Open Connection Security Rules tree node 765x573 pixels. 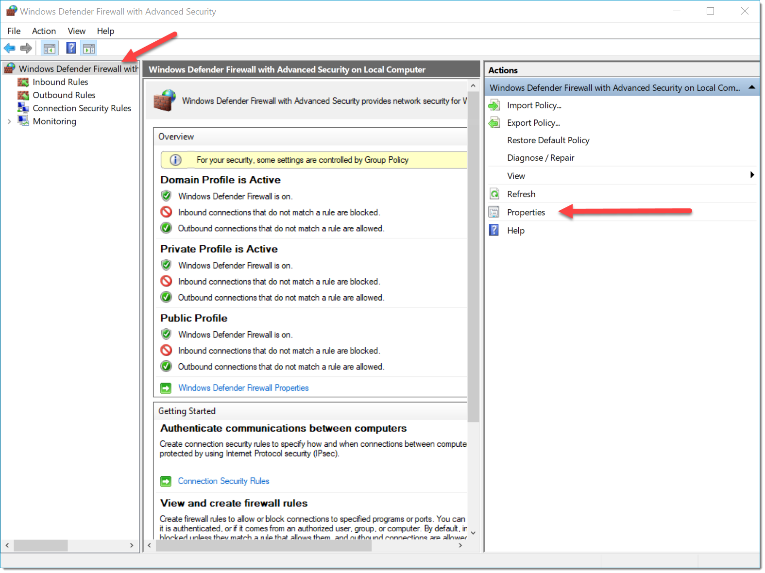(x=82, y=108)
